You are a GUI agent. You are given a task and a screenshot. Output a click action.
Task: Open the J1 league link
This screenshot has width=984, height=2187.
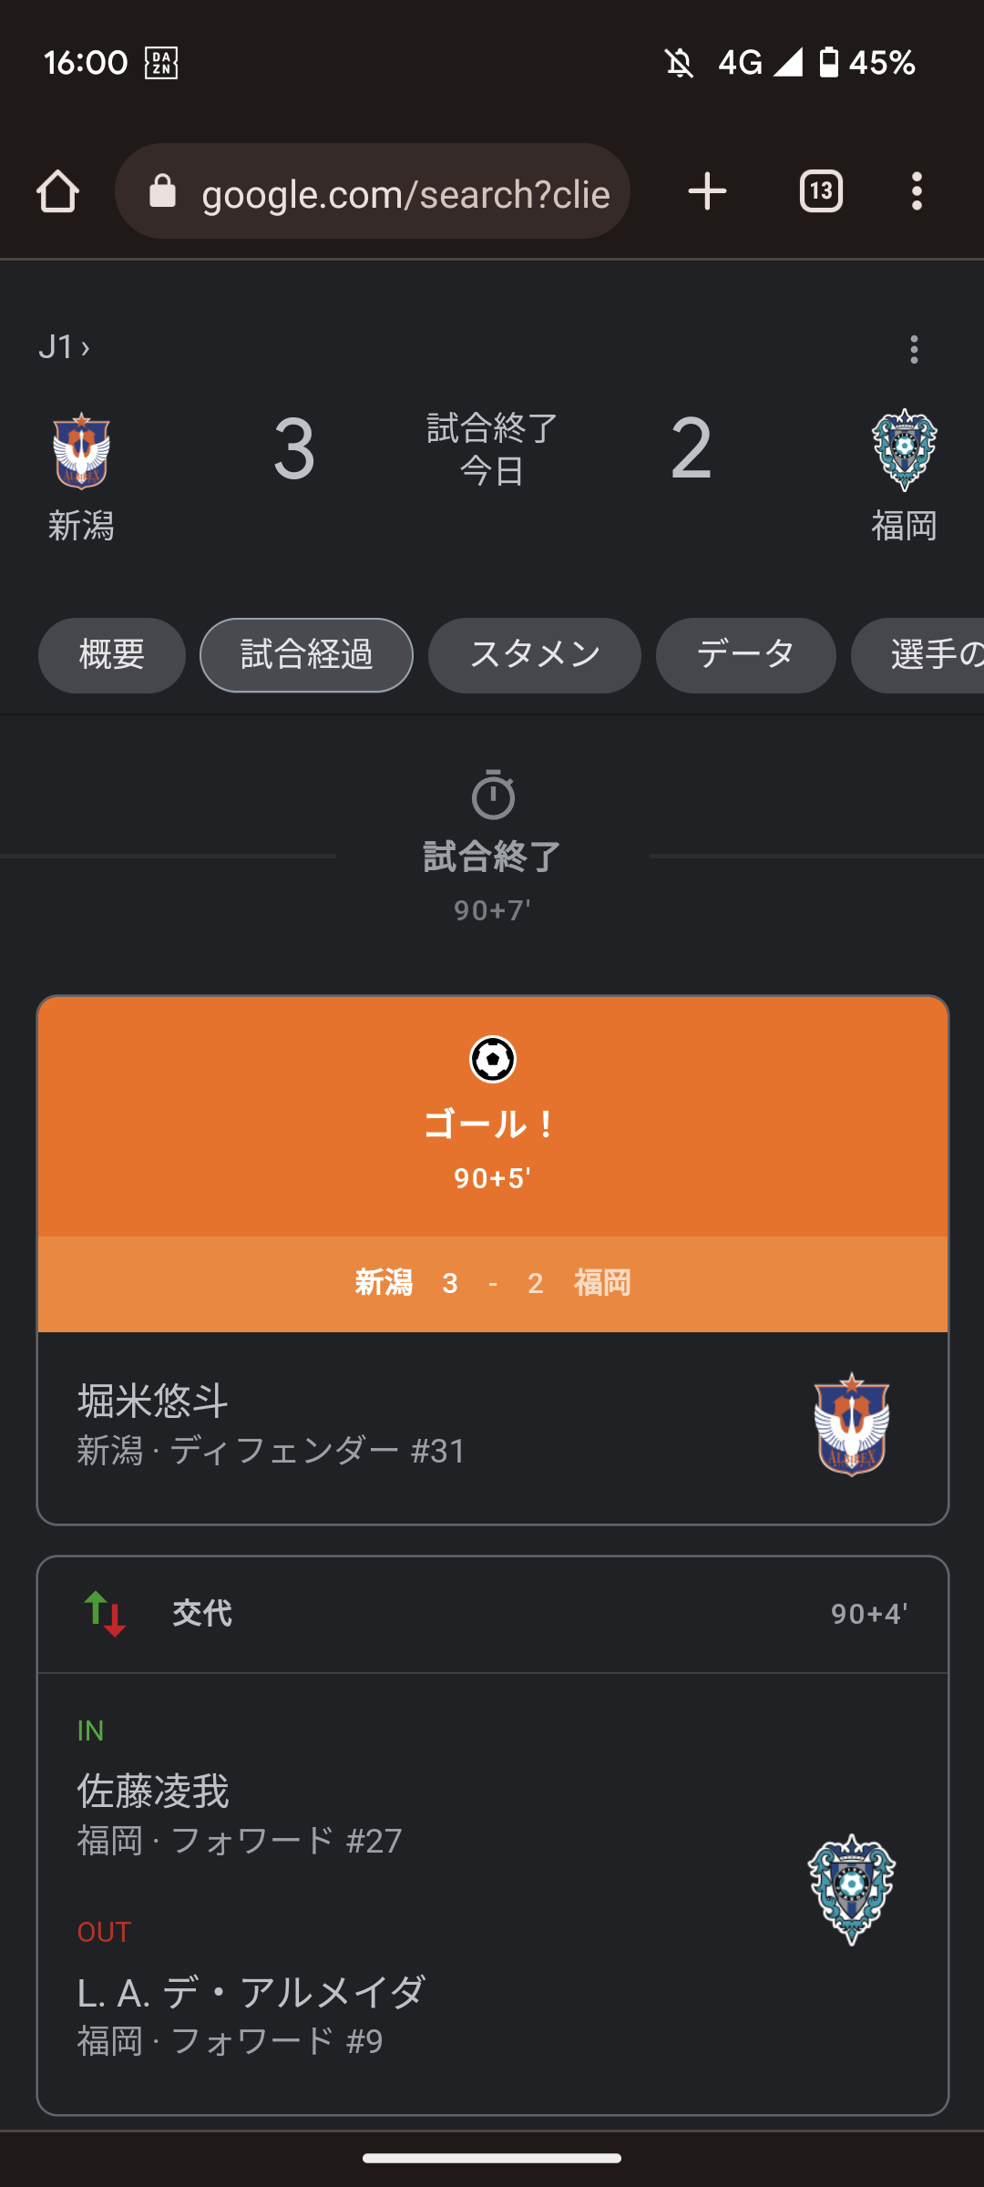[64, 347]
